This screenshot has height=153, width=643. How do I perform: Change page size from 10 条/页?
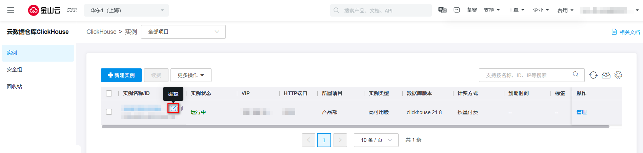coord(376,140)
